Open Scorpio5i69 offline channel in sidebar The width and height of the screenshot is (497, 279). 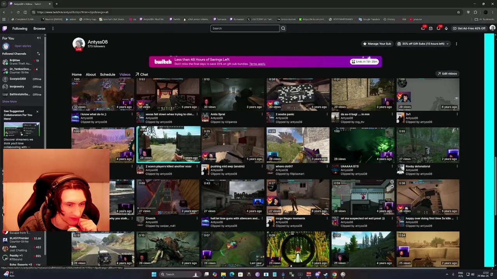[21, 79]
